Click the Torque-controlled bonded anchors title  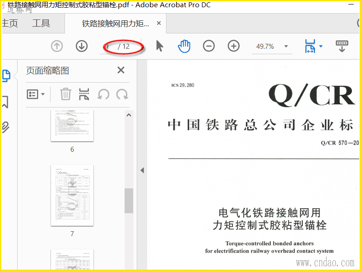269,243
